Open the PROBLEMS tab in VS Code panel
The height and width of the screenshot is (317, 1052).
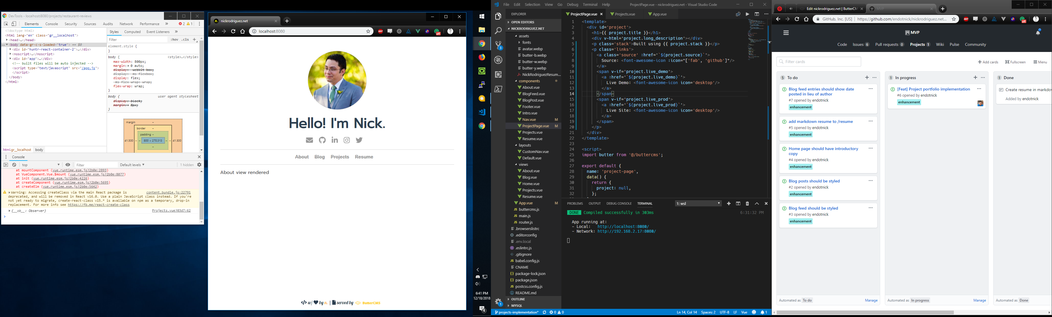click(x=575, y=203)
